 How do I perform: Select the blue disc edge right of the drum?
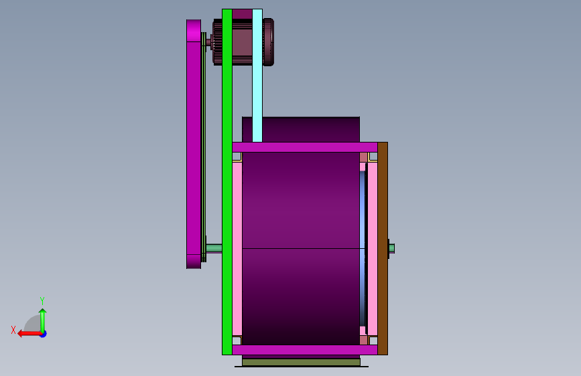(x=363, y=248)
